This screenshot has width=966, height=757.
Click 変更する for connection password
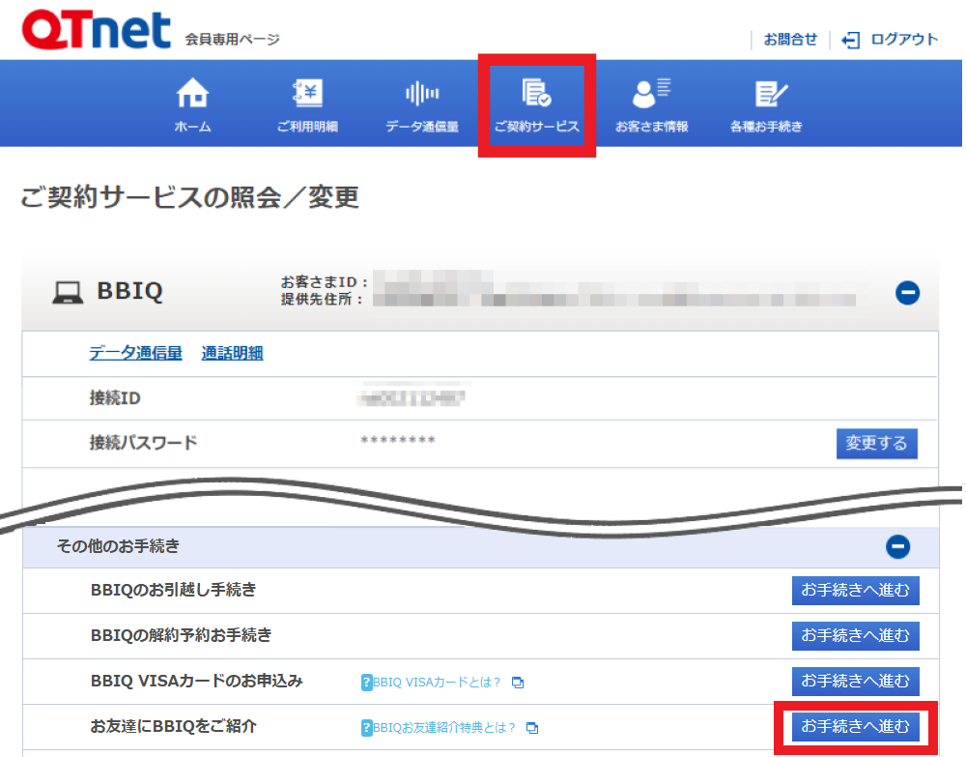(876, 444)
